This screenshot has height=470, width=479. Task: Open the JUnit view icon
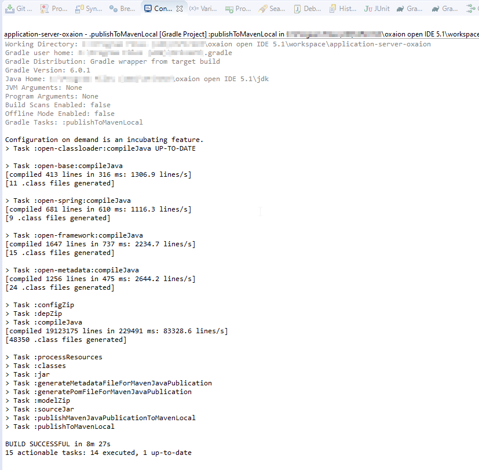(368, 9)
